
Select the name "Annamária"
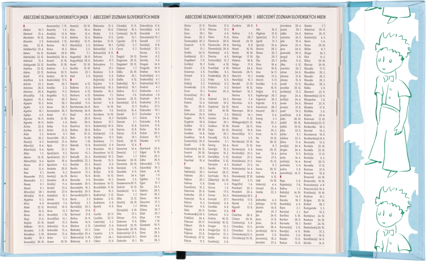(53, 111)
